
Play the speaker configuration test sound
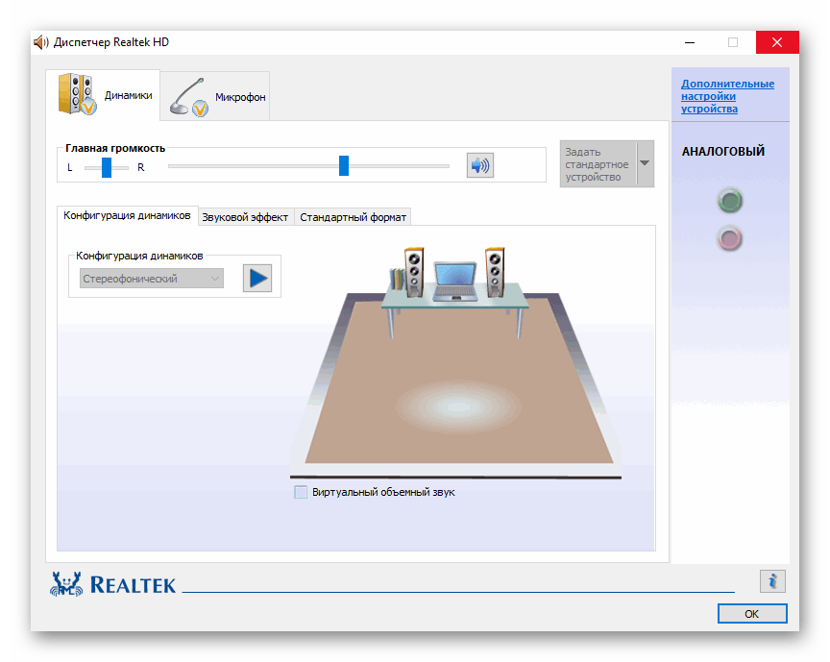[x=256, y=279]
